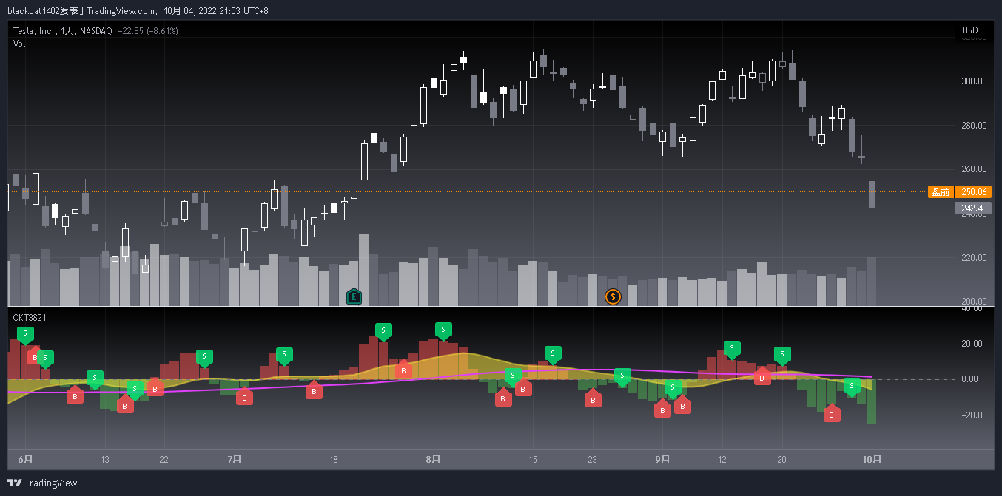The image size is (1002, 496).
Task: Click the last gray candlestick near 250
Action: click(x=872, y=195)
